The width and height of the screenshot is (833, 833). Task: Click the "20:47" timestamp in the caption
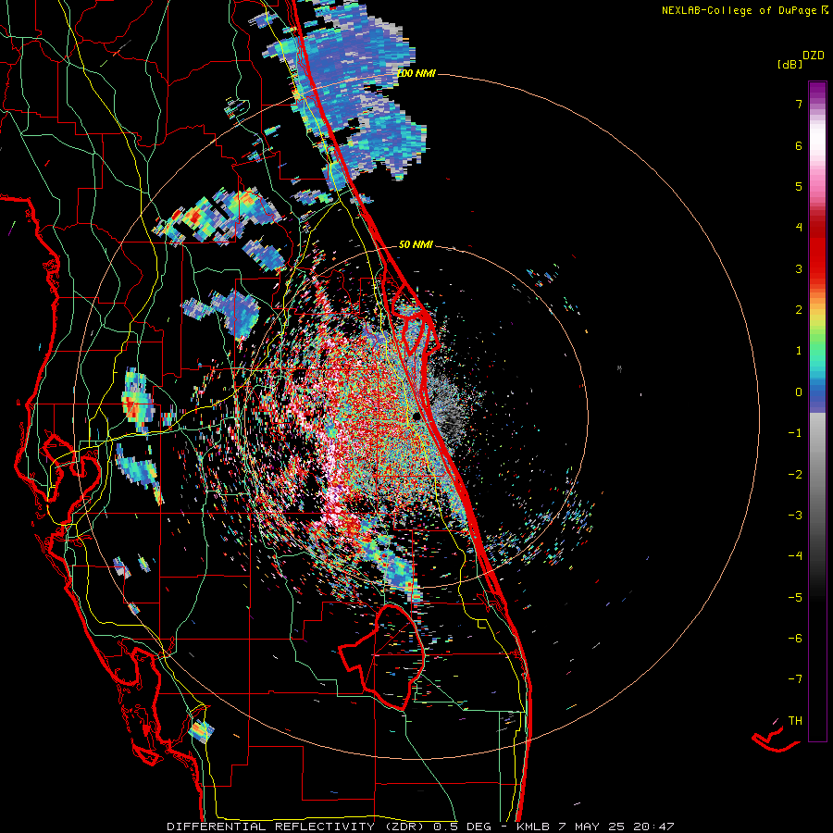point(655,827)
